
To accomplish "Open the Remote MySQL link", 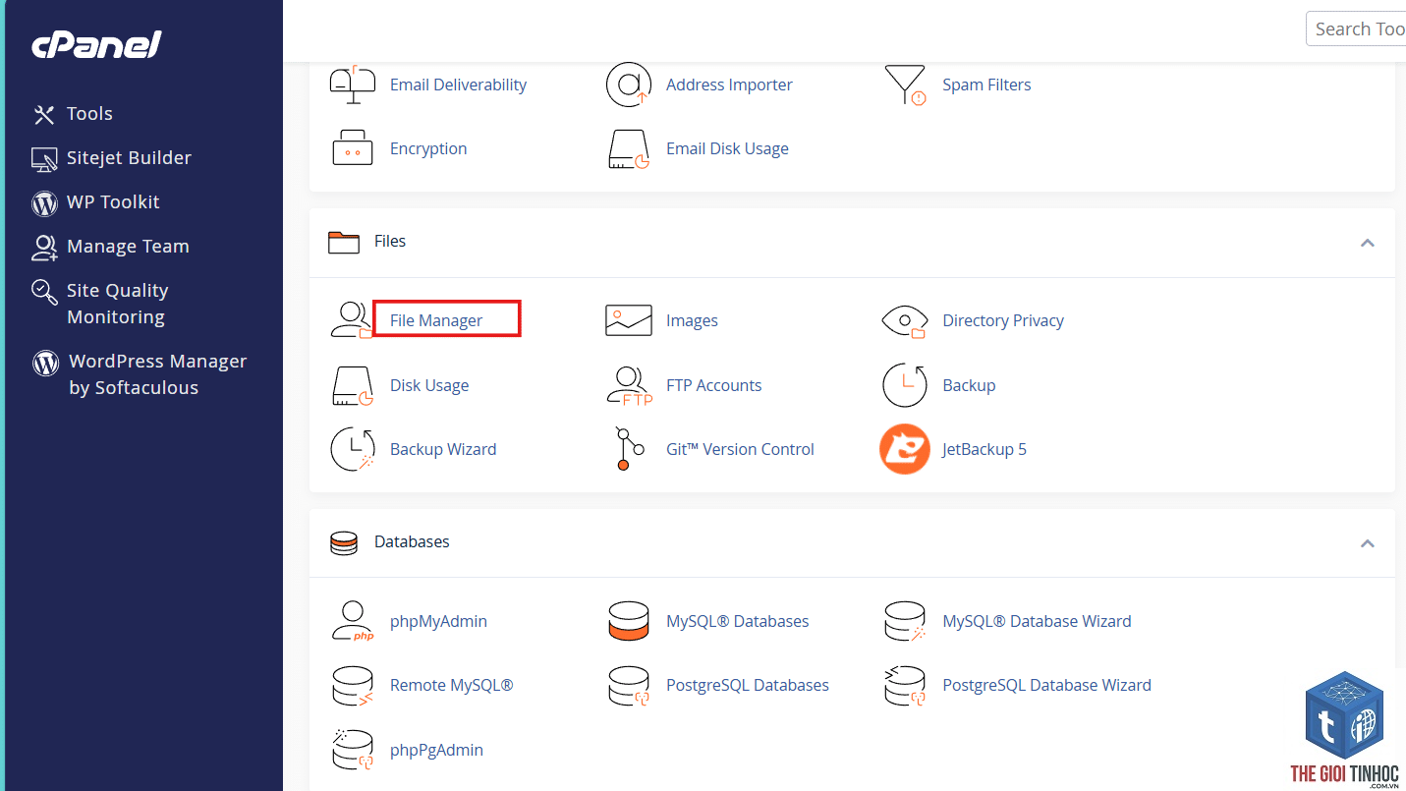I will pos(452,685).
